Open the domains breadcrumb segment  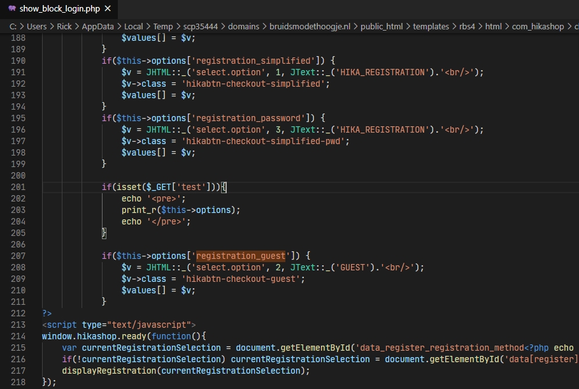point(244,27)
